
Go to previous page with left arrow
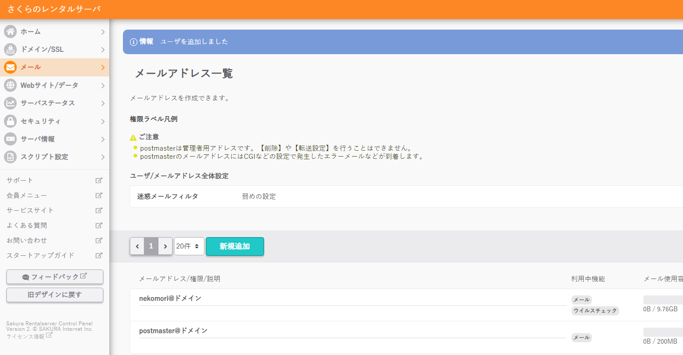tap(137, 246)
